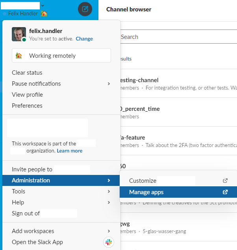The width and height of the screenshot is (237, 250).
Task: Click the Slack logo icon
Action: click(x=109, y=242)
